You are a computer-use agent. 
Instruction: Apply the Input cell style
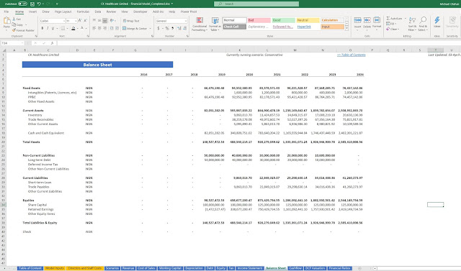click(332, 27)
